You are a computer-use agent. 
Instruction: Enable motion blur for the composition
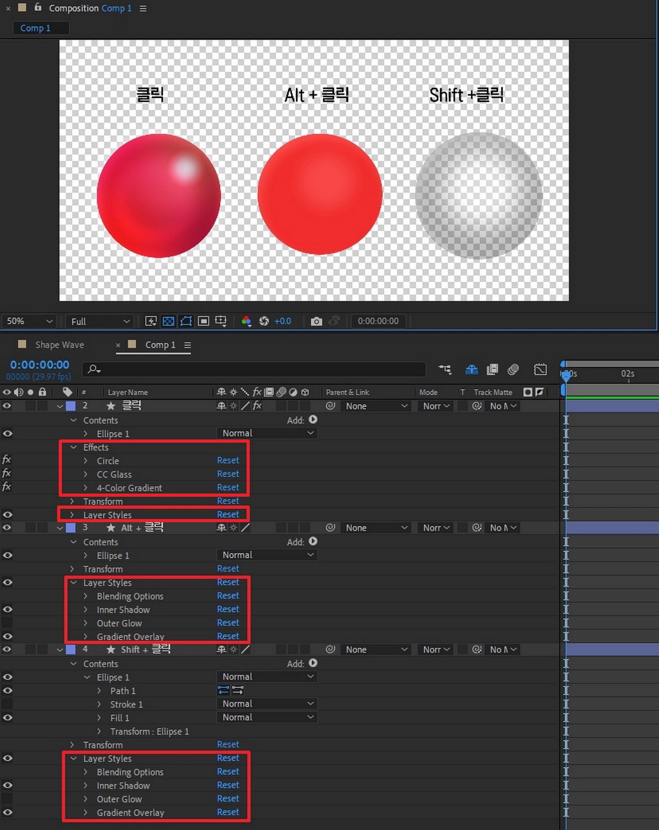tap(513, 370)
